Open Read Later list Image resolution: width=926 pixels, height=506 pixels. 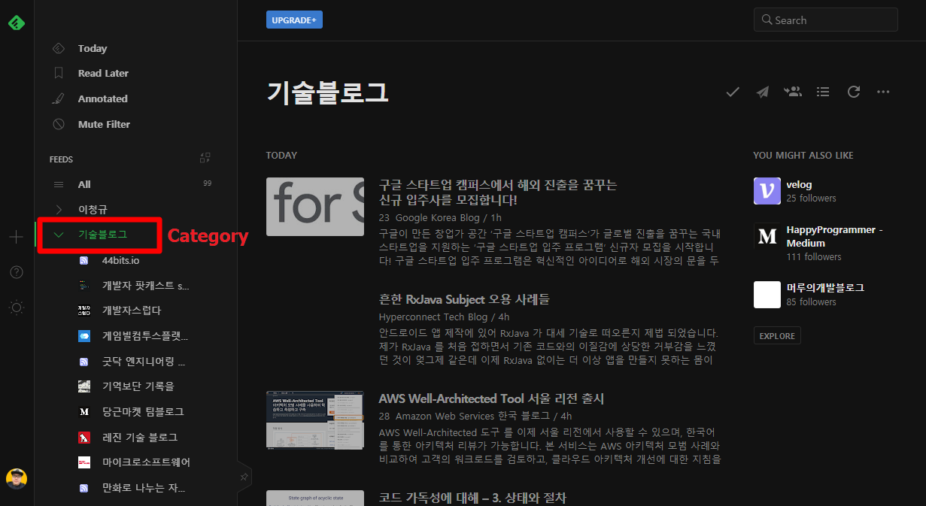103,73
